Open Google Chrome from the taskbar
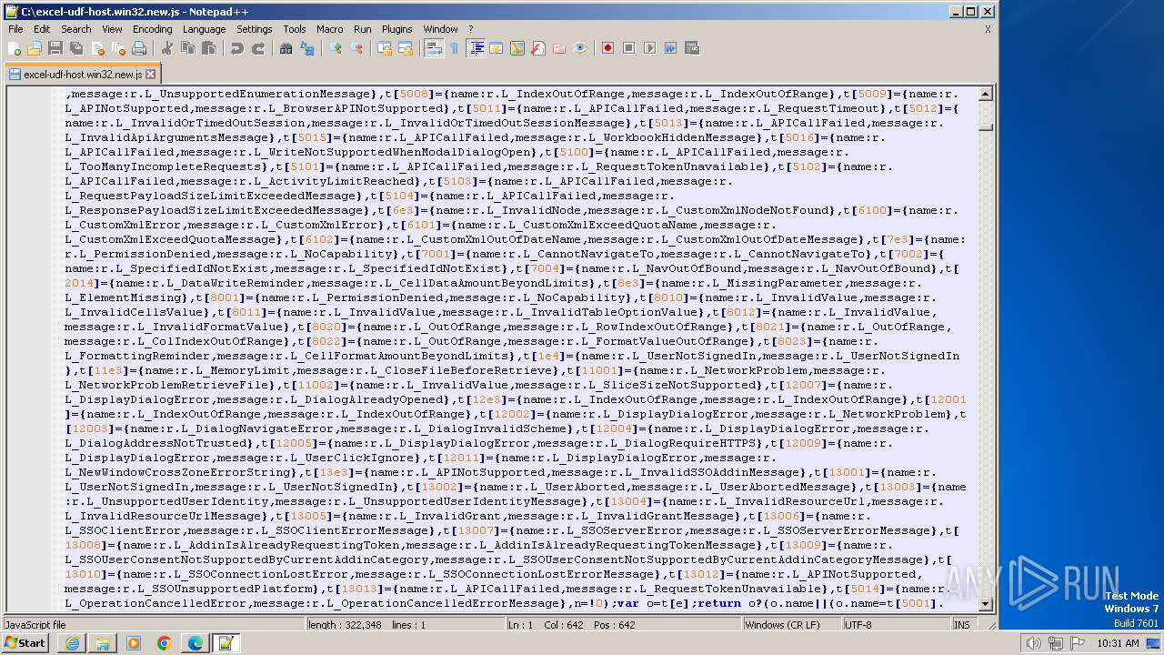Viewport: 1164px width, 655px height. [165, 643]
